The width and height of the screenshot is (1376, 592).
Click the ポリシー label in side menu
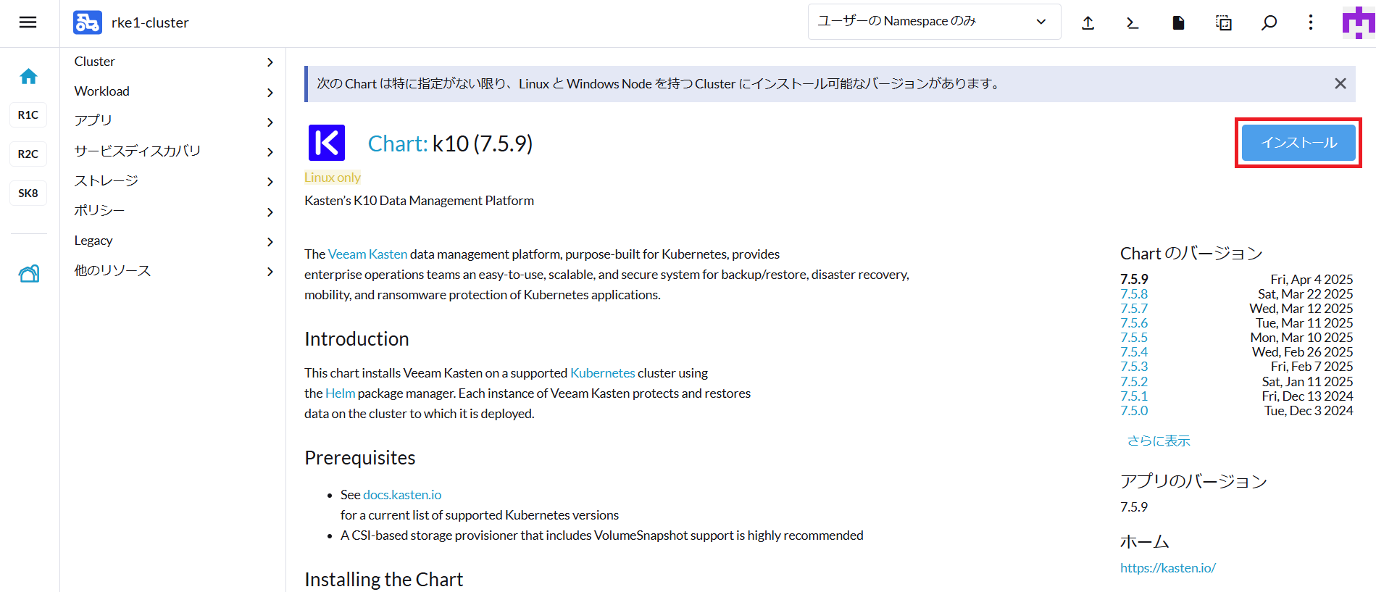click(x=99, y=211)
